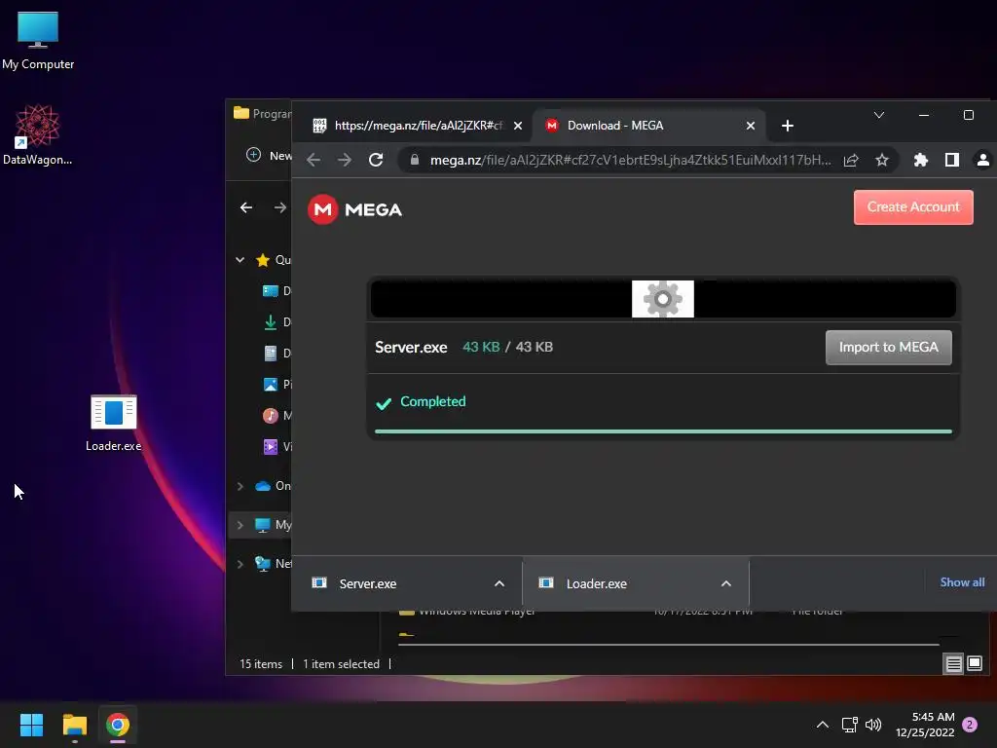Click the Completed status text
This screenshot has width=997, height=748.
tap(433, 401)
